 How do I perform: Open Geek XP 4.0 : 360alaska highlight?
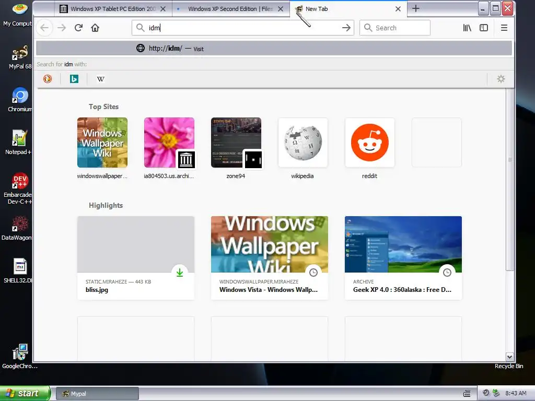tap(403, 258)
